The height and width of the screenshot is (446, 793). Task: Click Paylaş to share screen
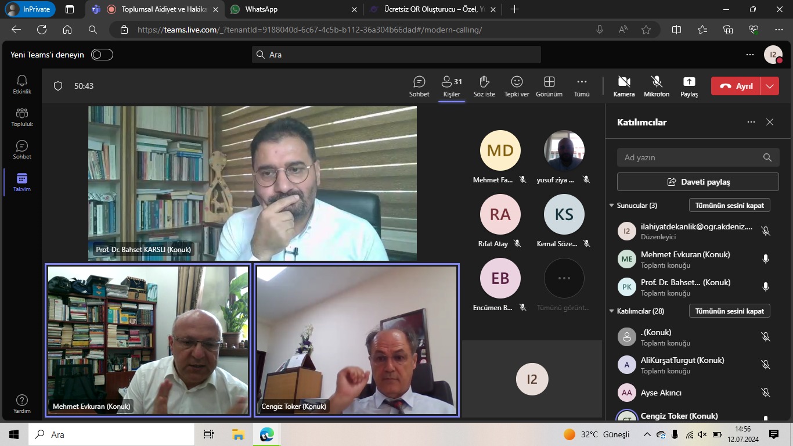click(x=689, y=86)
